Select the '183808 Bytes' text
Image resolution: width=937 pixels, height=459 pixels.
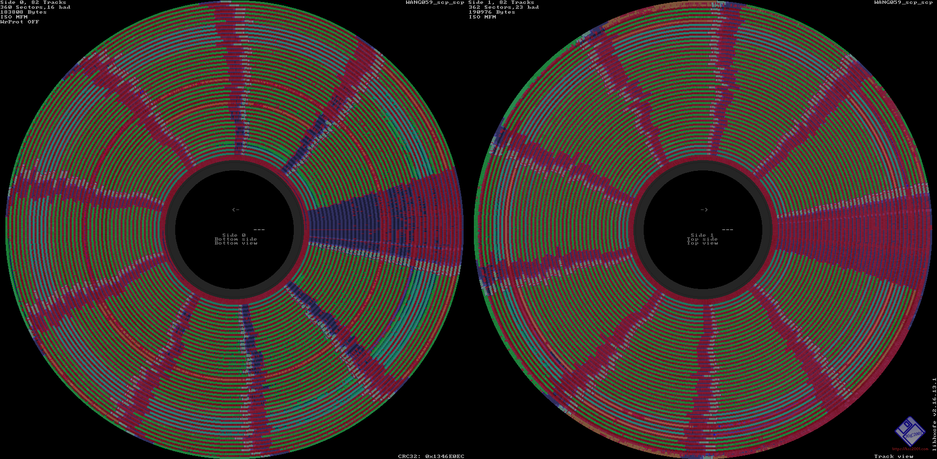click(23, 12)
